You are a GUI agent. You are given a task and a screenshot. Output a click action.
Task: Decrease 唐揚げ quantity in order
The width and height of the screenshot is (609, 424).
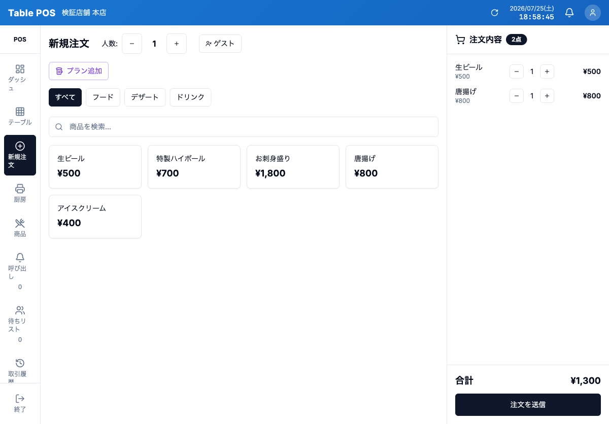[x=517, y=96]
